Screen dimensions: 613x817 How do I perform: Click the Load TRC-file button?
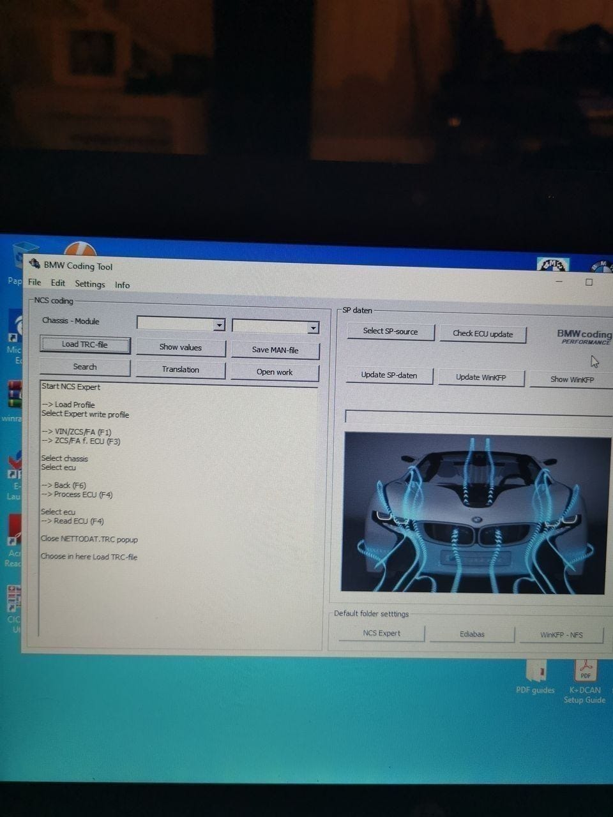[x=85, y=345]
